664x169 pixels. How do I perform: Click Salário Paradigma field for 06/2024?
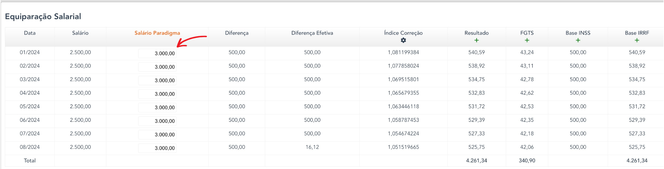[x=158, y=121]
